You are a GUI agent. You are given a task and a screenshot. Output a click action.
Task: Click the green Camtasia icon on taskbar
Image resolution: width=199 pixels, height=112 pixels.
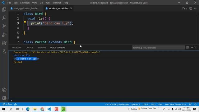63,109
